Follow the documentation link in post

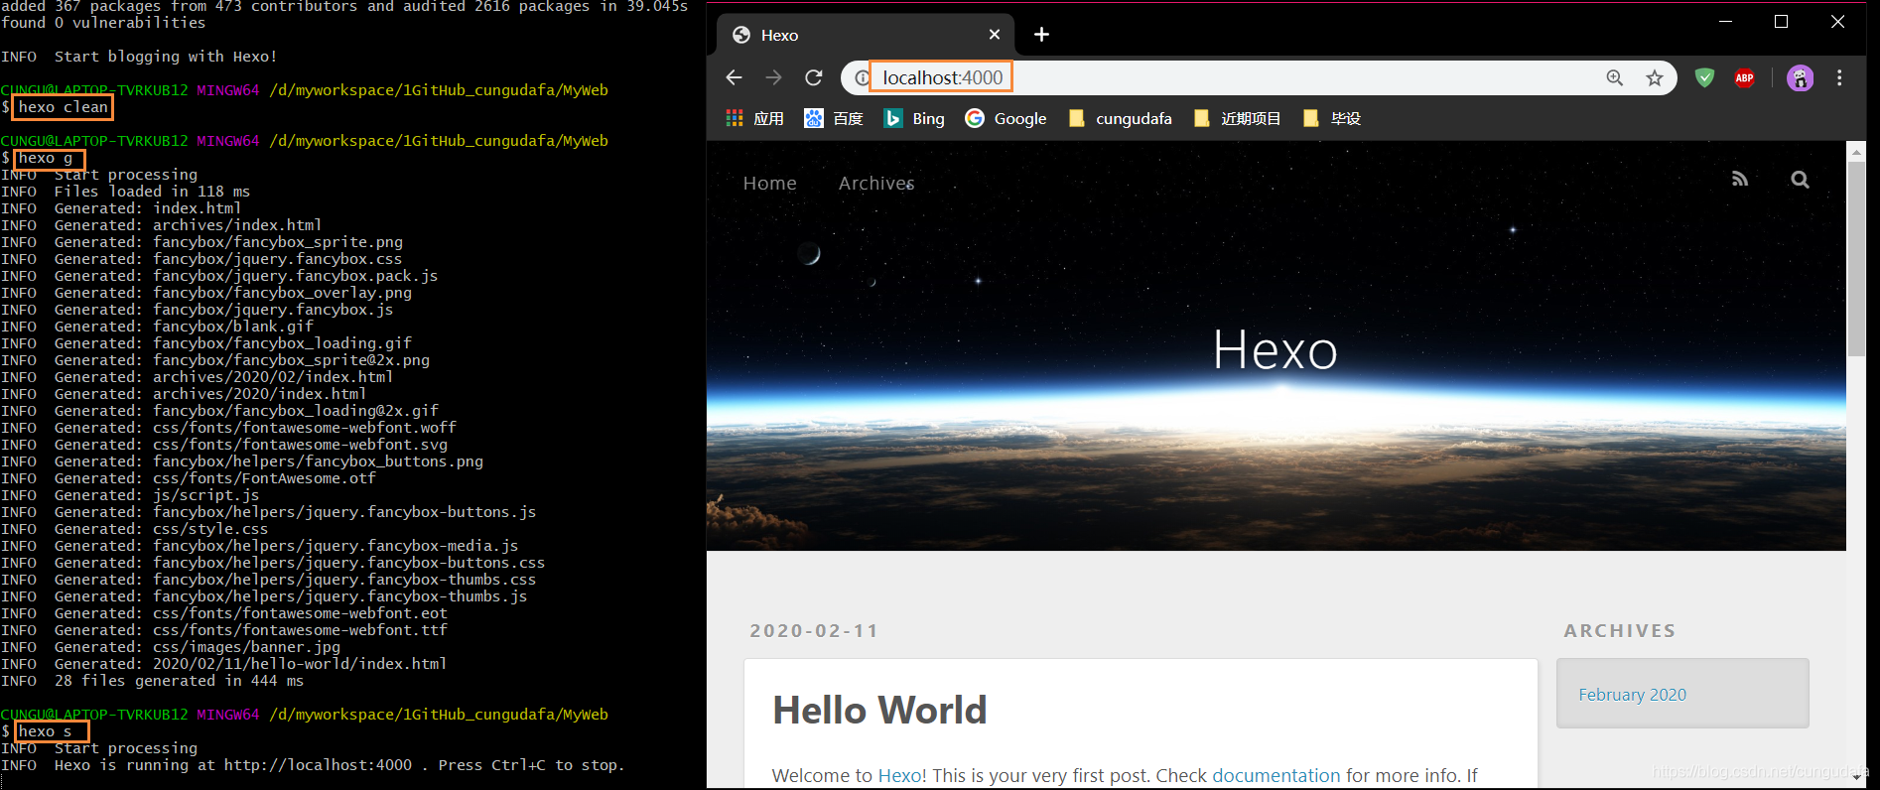coord(1276,775)
